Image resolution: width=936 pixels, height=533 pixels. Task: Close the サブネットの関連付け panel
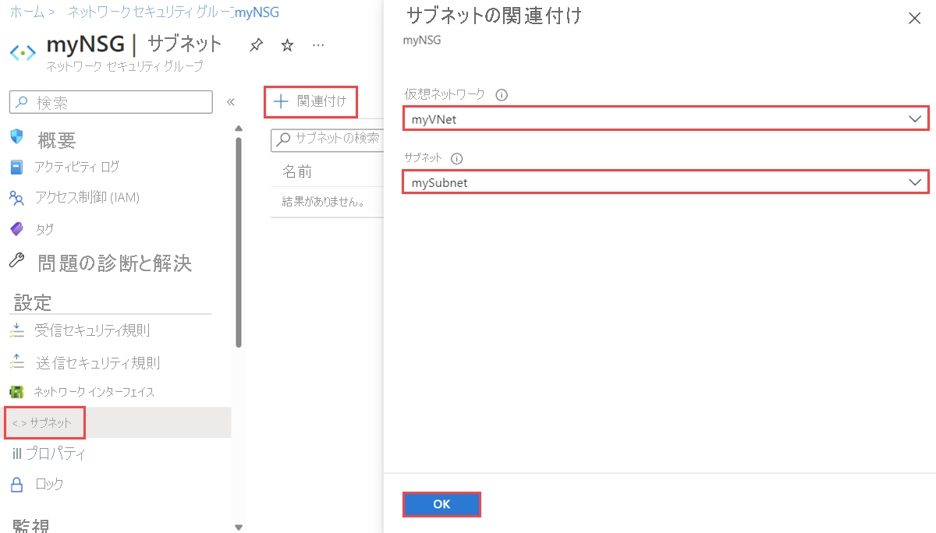tap(914, 19)
